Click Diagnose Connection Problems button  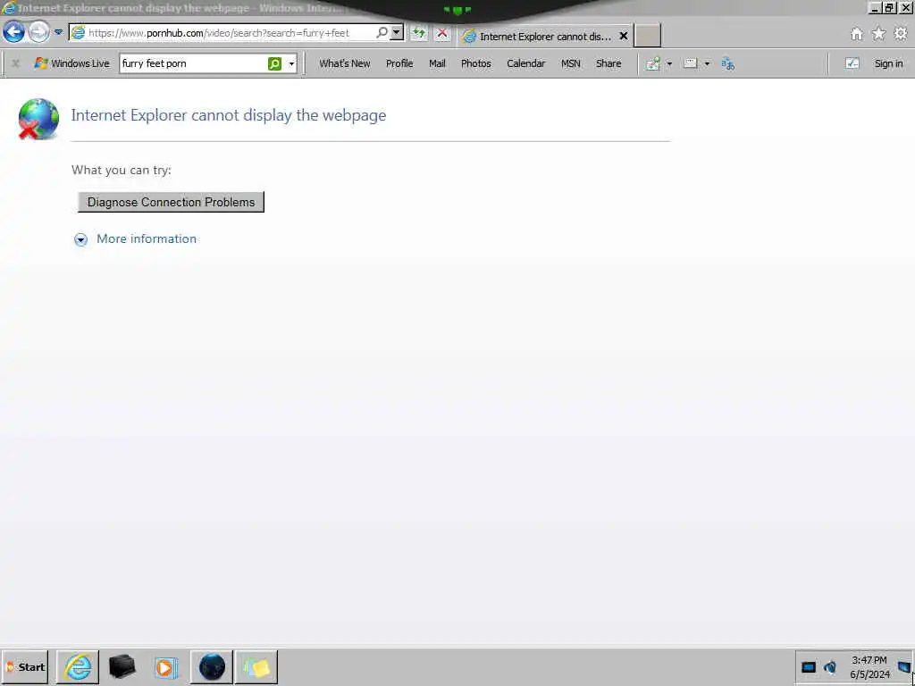click(171, 202)
